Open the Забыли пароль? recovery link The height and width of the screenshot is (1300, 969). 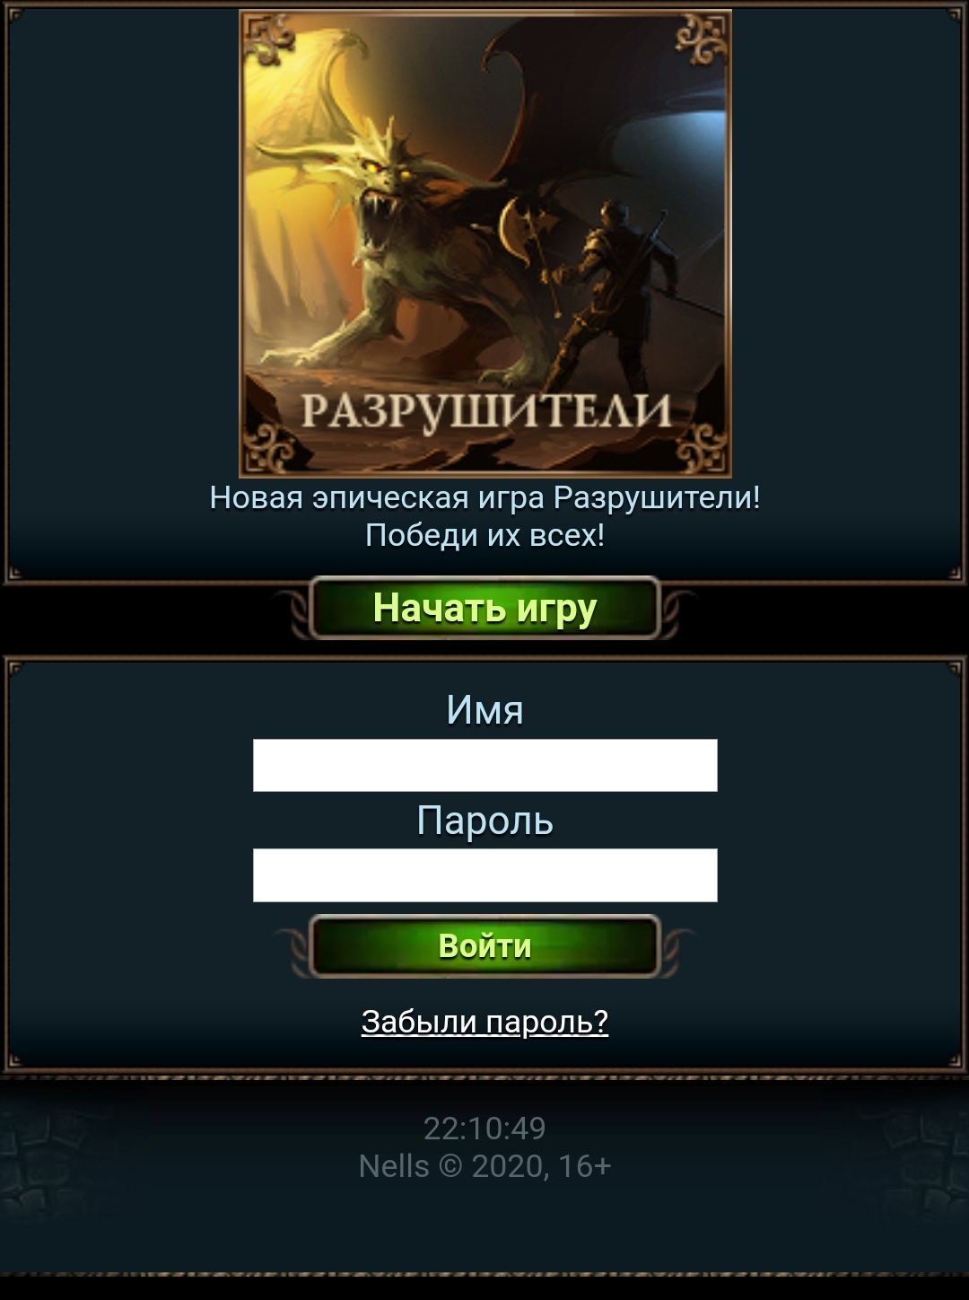click(x=484, y=1022)
